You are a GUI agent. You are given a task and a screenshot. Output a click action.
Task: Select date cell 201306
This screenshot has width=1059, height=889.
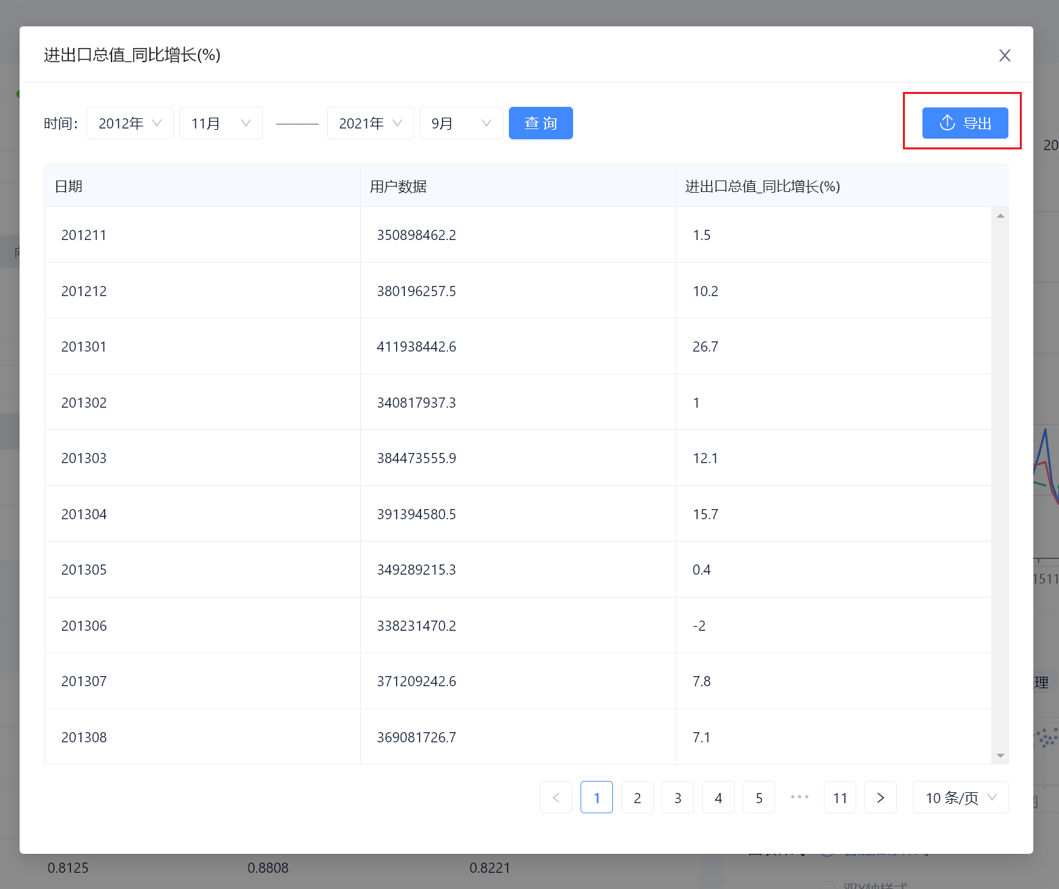[84, 626]
